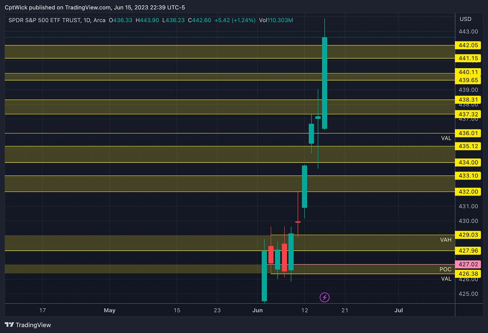This screenshot has width=488, height=333.
Task: Select the 433.10 price level label
Action: [468, 176]
